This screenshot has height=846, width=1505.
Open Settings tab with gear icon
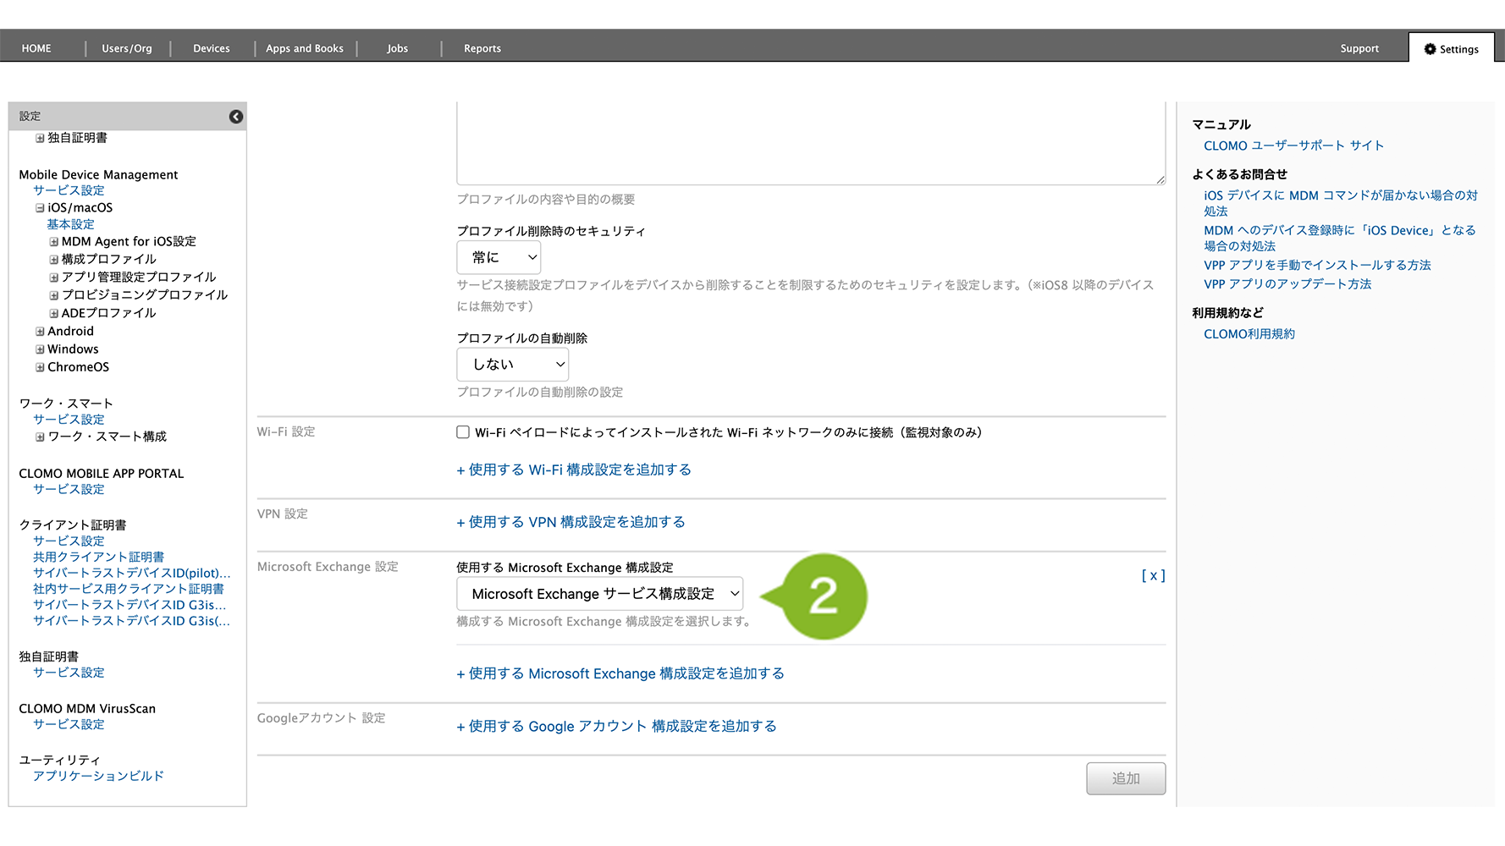tap(1451, 49)
